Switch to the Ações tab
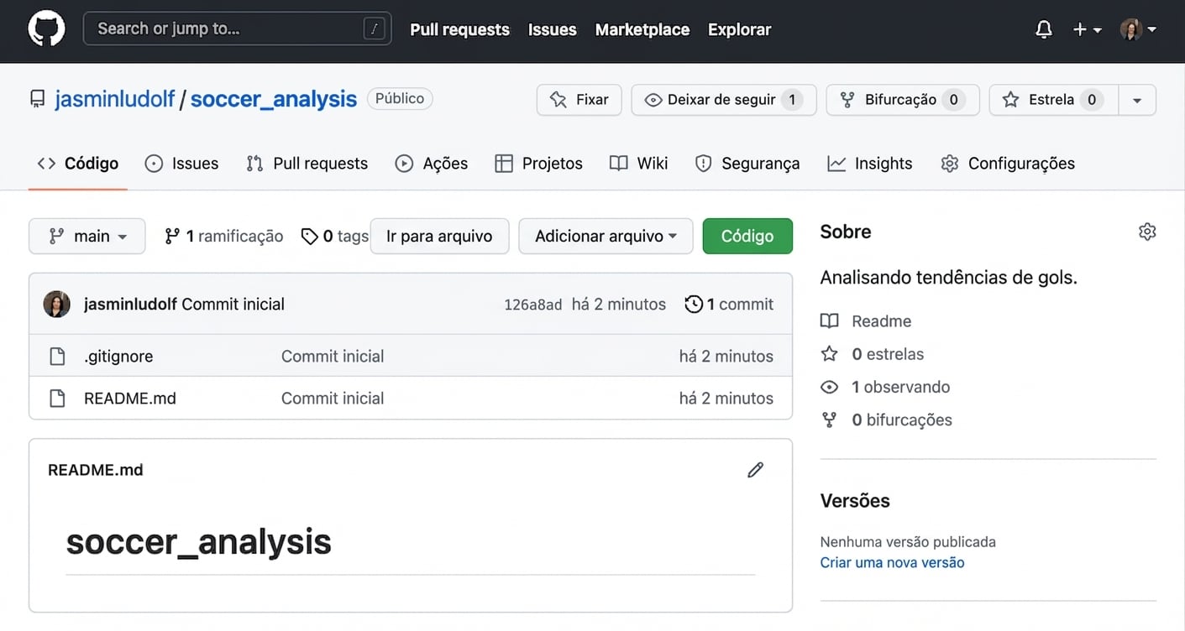The image size is (1185, 631). click(432, 164)
